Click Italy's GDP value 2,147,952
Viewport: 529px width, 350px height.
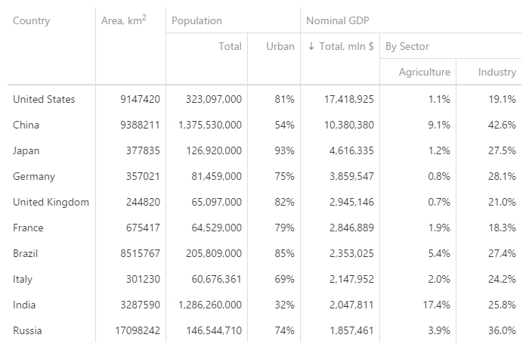[351, 279]
